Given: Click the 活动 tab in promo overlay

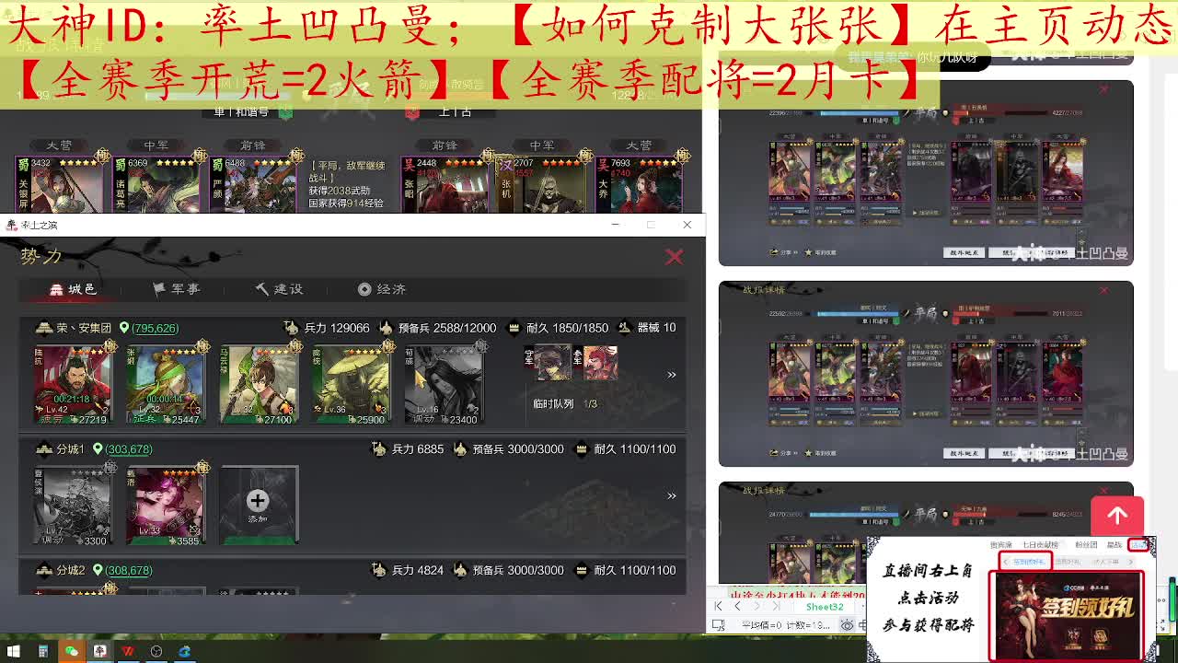Looking at the screenshot, I should [x=1139, y=545].
